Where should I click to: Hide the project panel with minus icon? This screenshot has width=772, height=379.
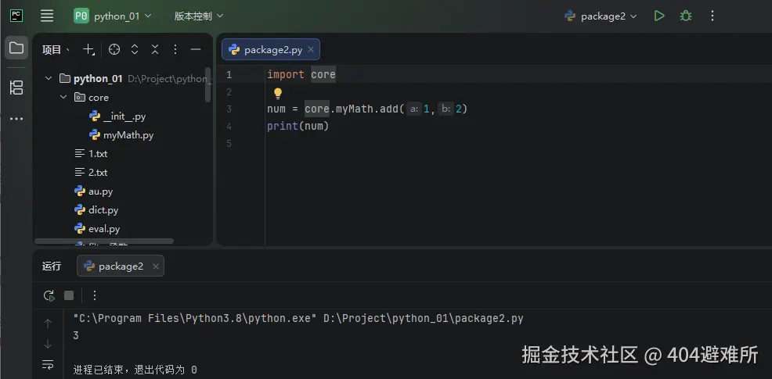196,50
